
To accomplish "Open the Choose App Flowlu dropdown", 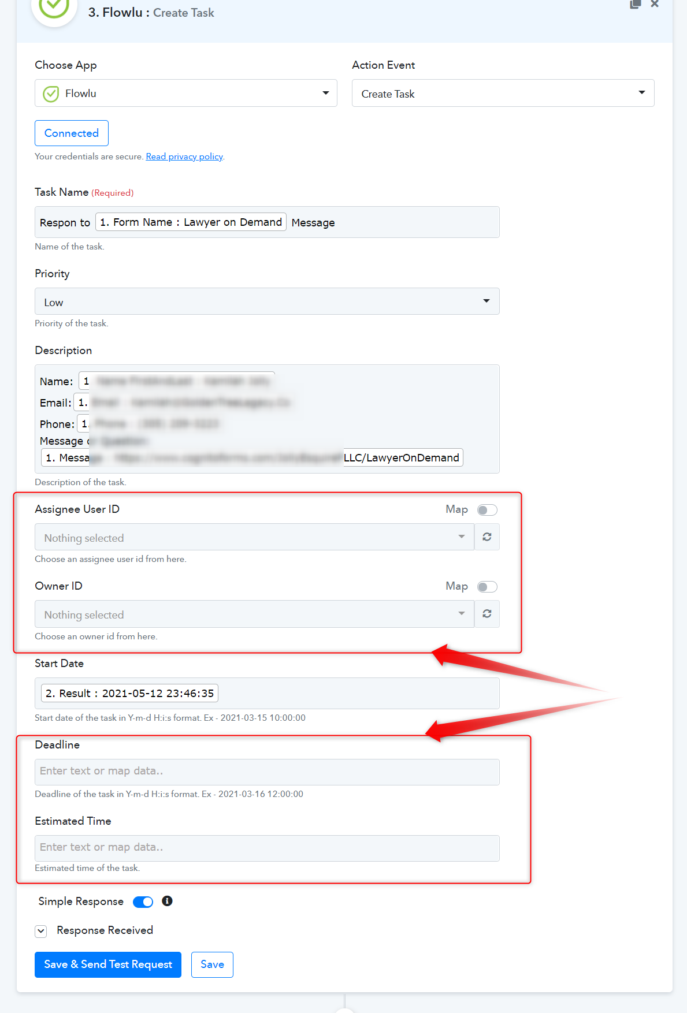I will click(x=185, y=94).
